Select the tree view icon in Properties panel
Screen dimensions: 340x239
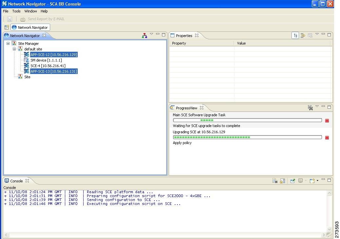click(x=294, y=35)
